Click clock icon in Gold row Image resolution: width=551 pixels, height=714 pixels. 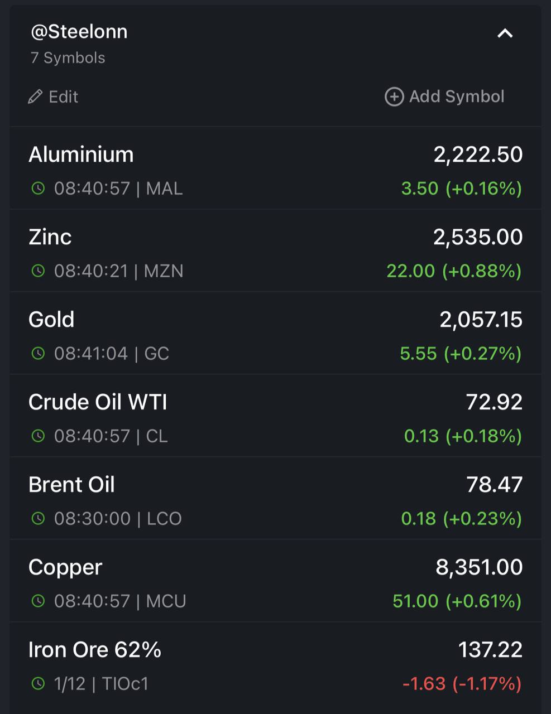click(38, 354)
